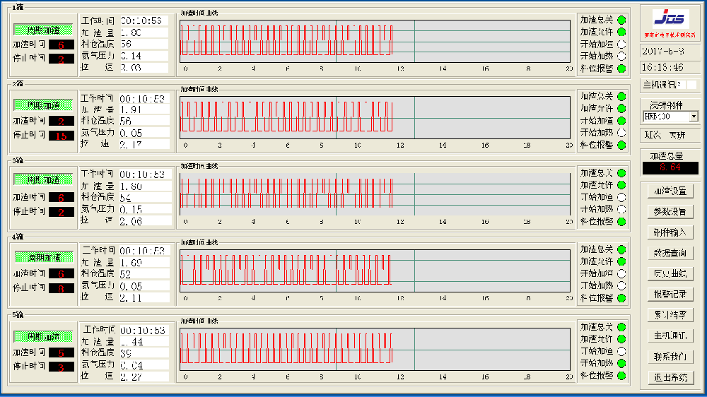Click stream 5 料位报警 indicator
Viewport: 707px width, 397px height.
point(621,375)
